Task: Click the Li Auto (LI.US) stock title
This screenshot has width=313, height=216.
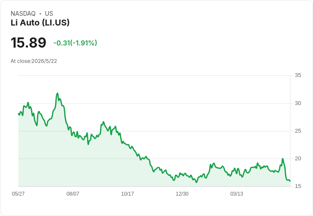Action: click(40, 23)
